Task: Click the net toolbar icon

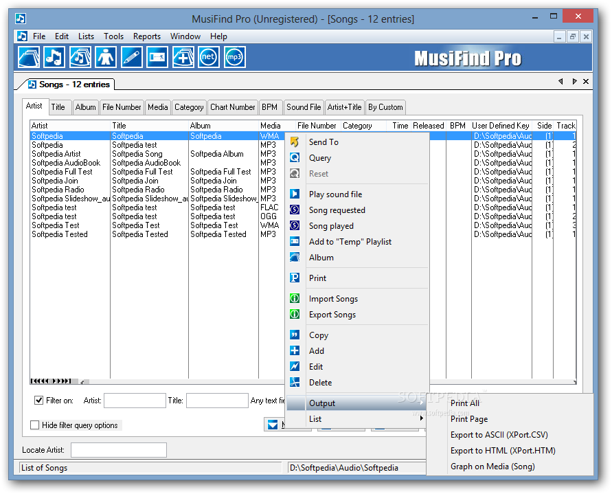Action: click(208, 57)
